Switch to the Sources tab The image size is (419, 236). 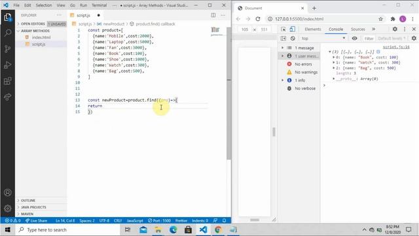point(358,29)
